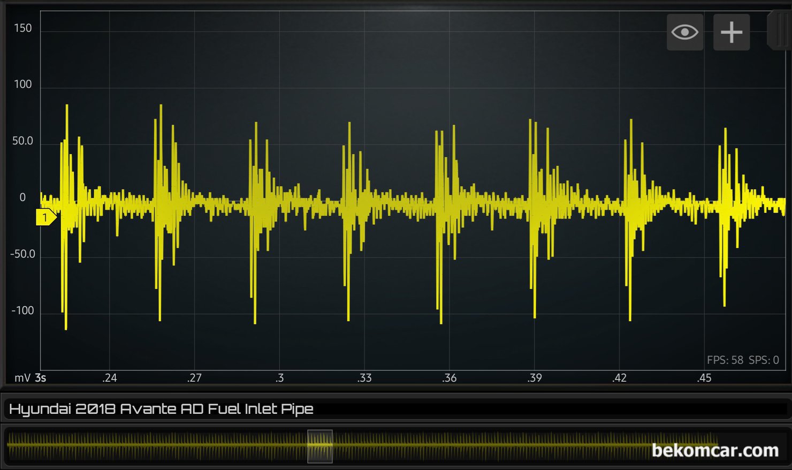Click the SPS: 0 readout
This screenshot has height=470, width=792.
764,360
